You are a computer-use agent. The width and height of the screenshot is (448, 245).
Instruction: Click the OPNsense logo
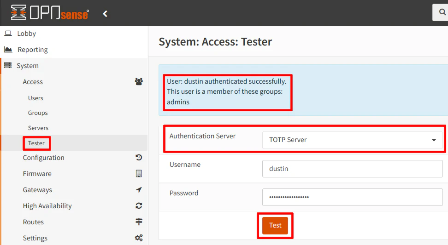tap(50, 13)
